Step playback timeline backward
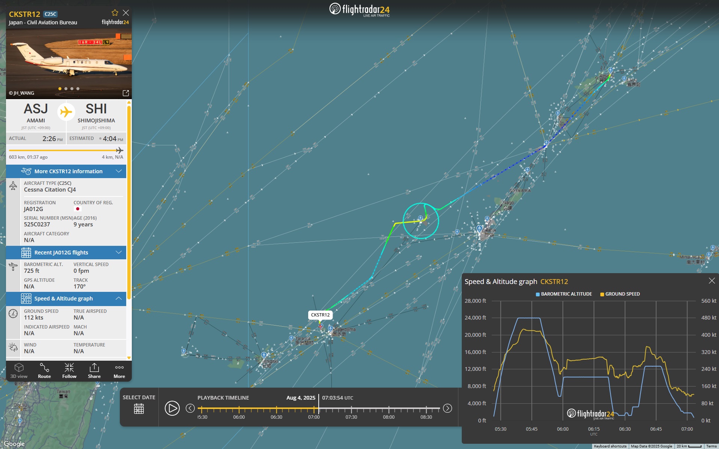Viewport: 719px width, 449px height. (x=190, y=408)
